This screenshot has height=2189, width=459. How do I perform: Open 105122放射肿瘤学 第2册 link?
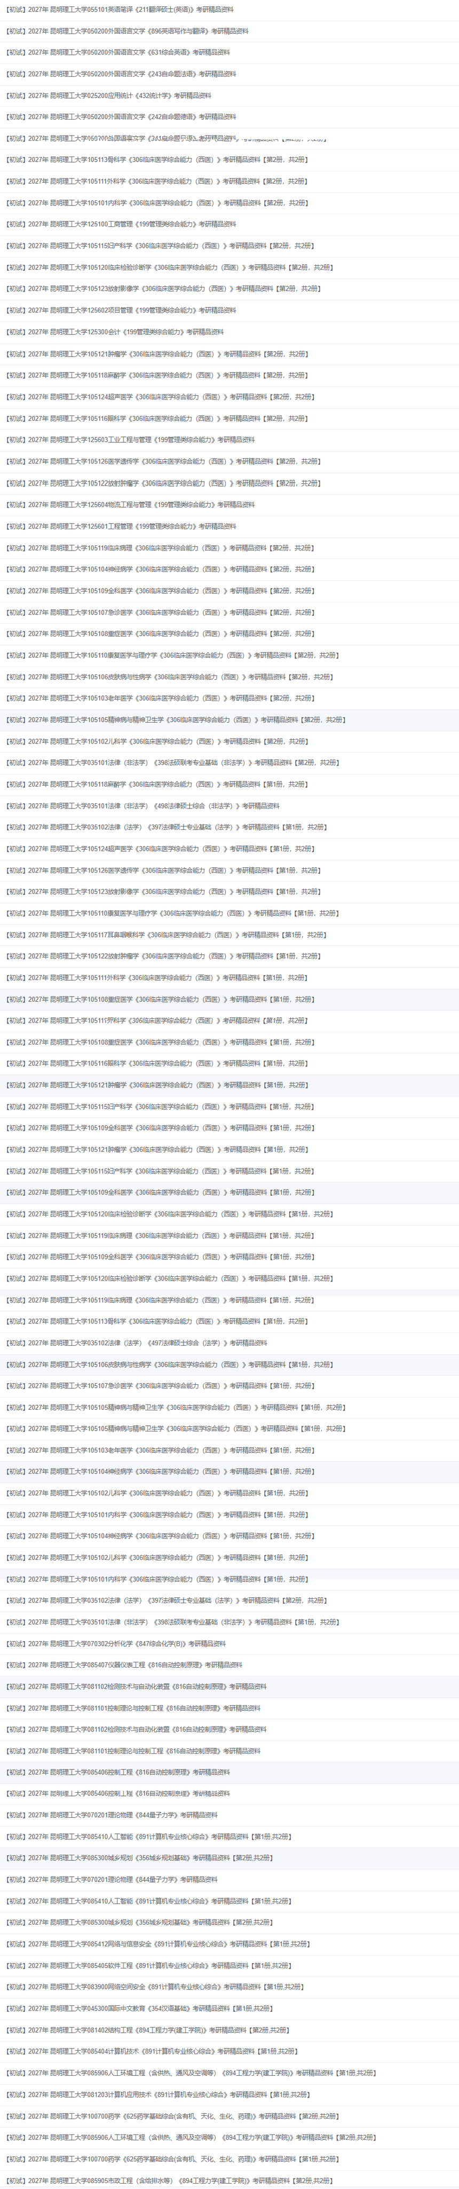point(164,483)
